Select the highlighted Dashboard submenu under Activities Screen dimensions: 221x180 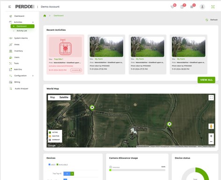[x=22, y=26]
